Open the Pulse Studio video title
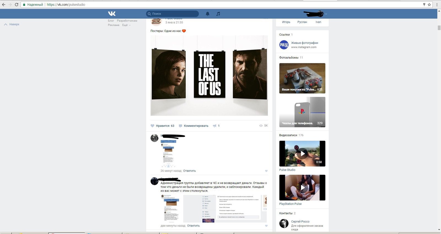This screenshot has width=441, height=234. 287,170
